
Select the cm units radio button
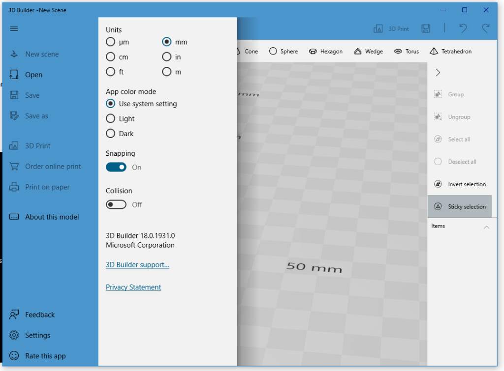point(110,57)
